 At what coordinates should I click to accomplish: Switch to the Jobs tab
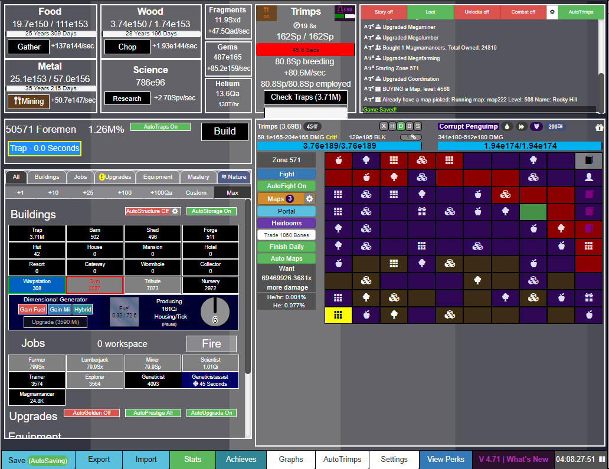[80, 177]
